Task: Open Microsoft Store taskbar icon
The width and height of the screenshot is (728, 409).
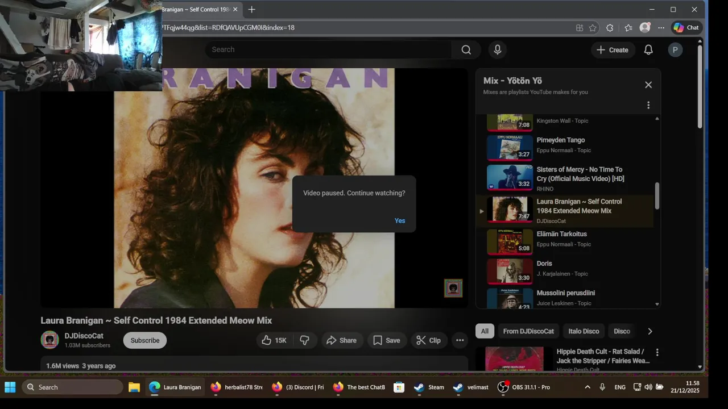Action: pyautogui.click(x=399, y=387)
